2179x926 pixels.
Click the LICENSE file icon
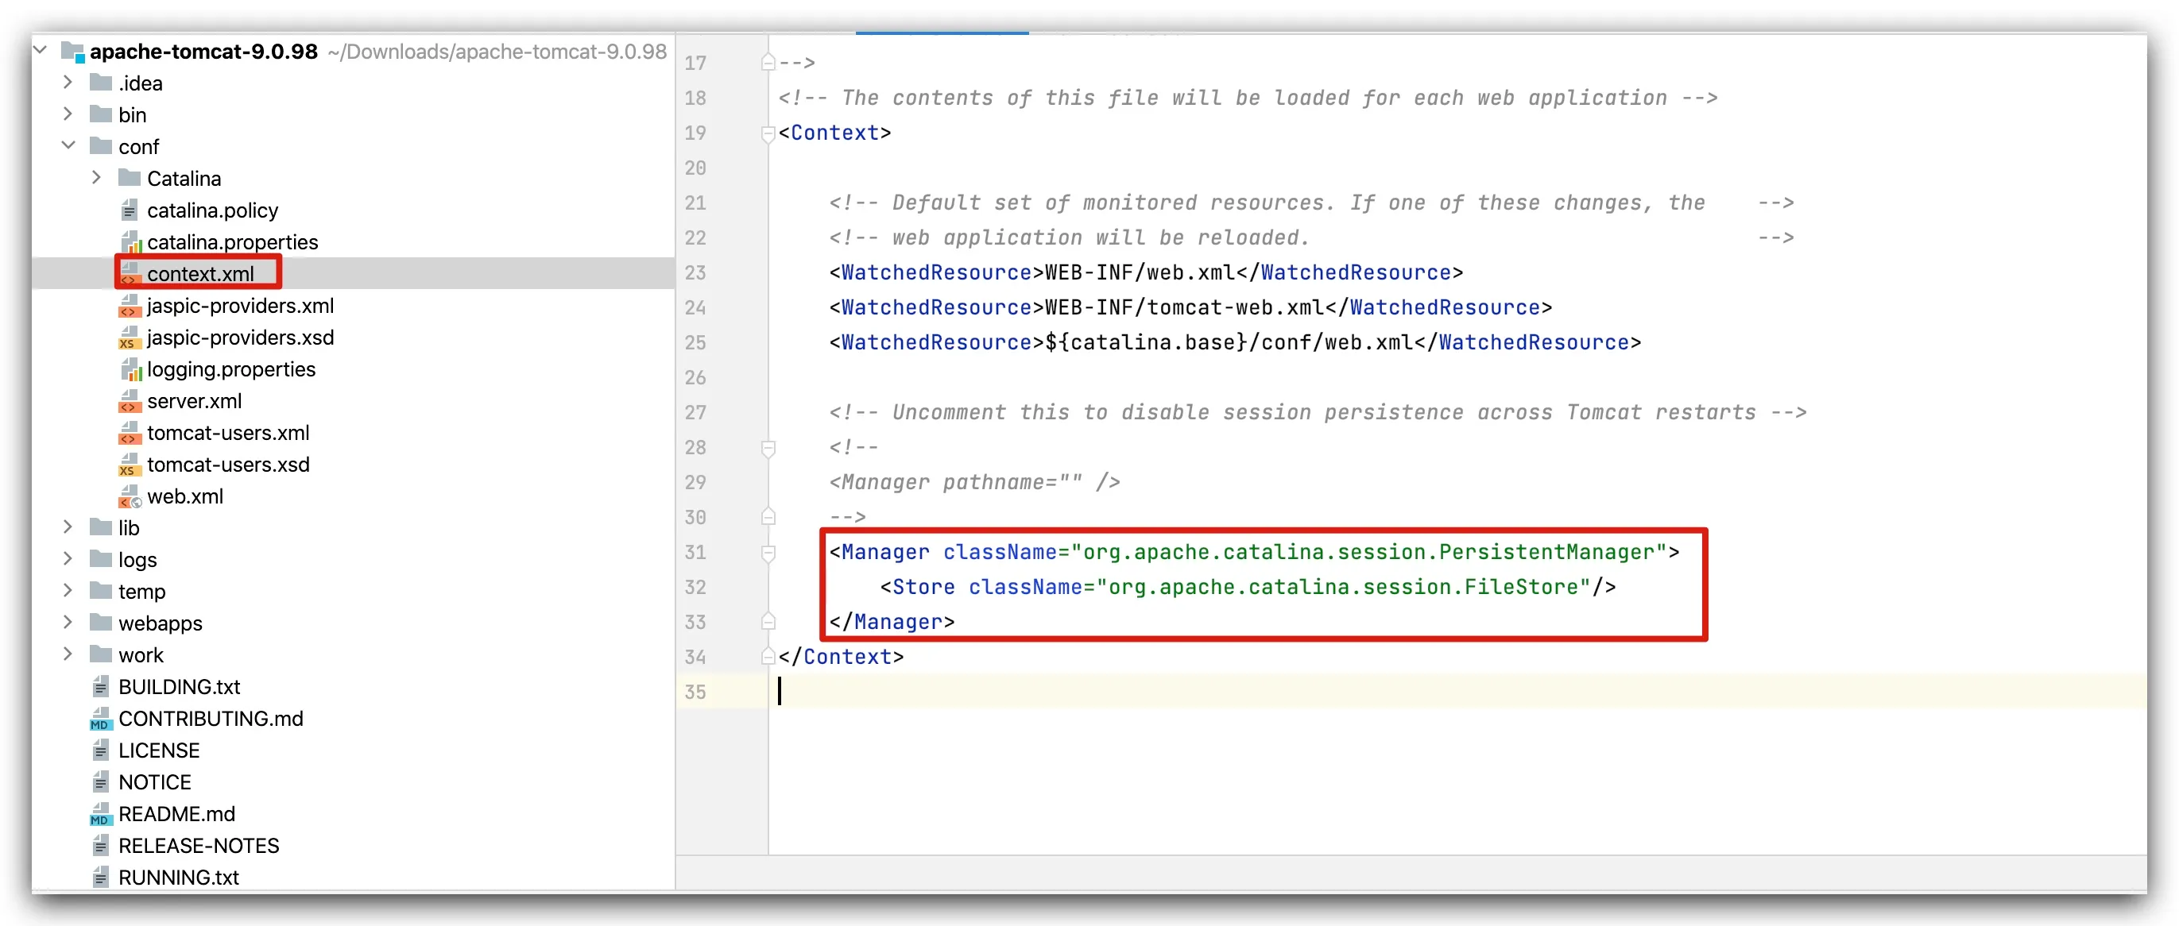[x=101, y=749]
